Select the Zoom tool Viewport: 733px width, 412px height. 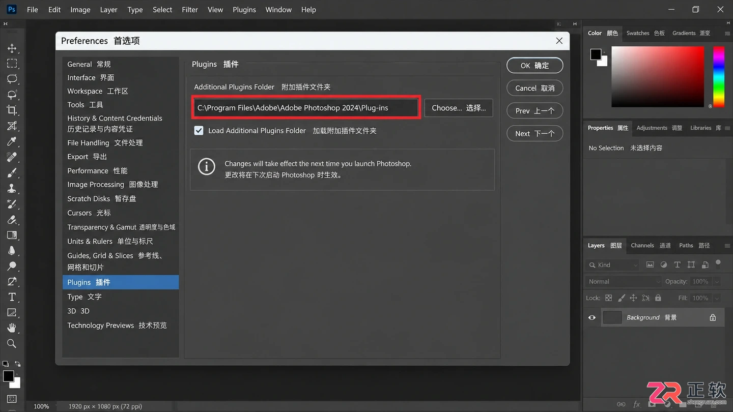pyautogui.click(x=12, y=344)
